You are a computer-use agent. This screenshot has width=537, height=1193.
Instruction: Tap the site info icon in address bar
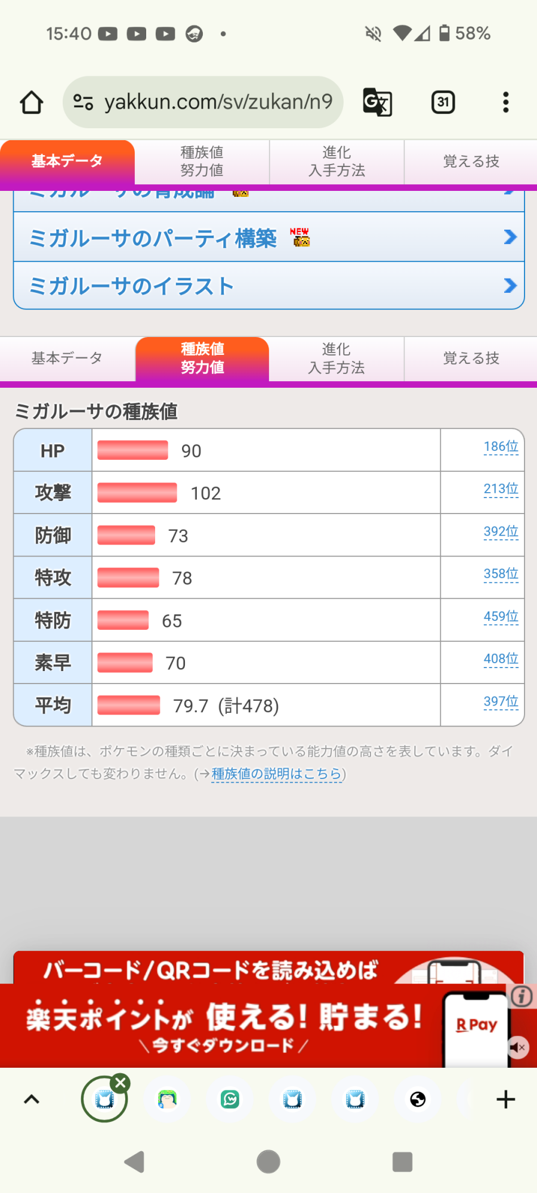point(83,102)
